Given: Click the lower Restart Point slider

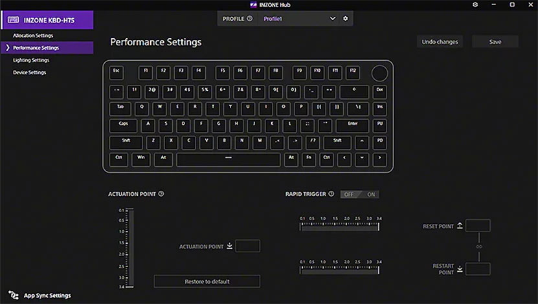Looking at the screenshot, I should [x=339, y=270].
